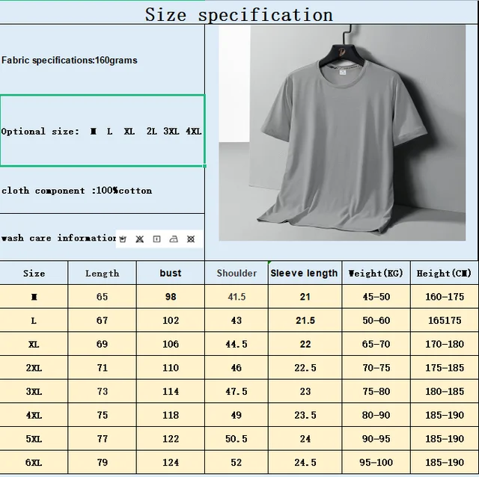
Task: Select the 4XL option in Optional size
Action: click(x=193, y=132)
